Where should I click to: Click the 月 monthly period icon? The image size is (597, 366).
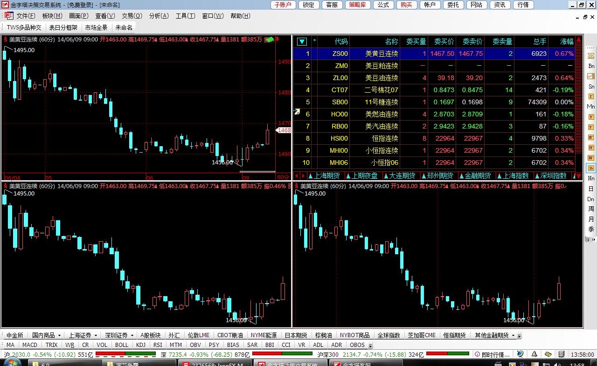pos(591,219)
